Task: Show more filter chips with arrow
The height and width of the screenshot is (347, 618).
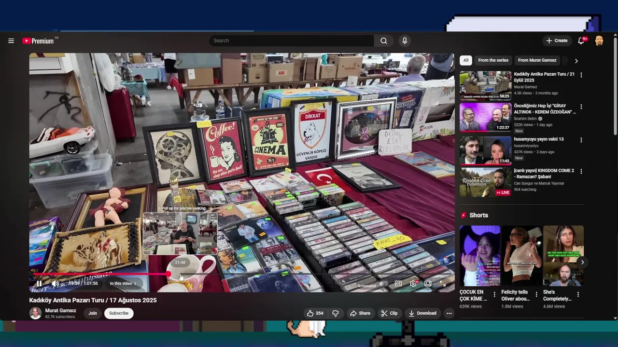Action: pyautogui.click(x=576, y=61)
